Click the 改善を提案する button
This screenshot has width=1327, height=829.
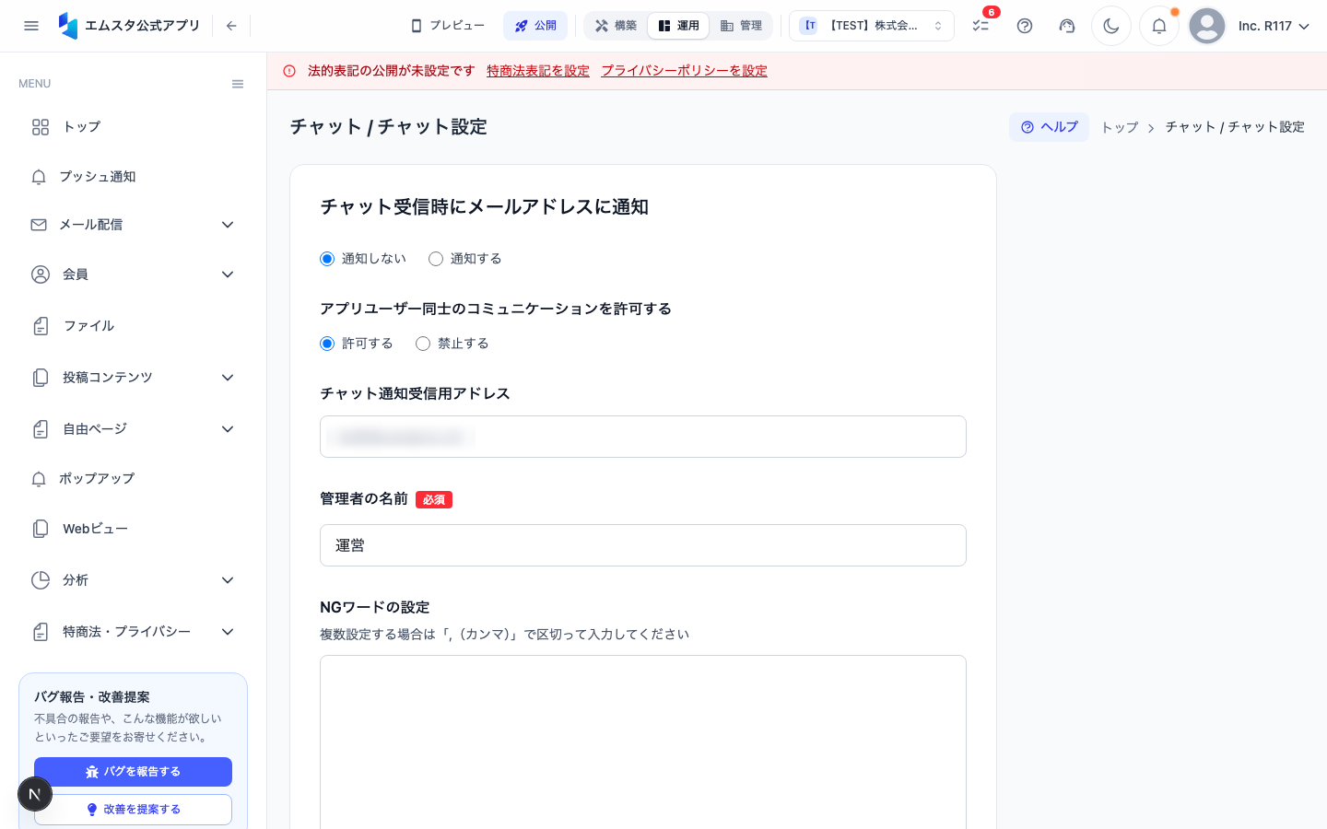pos(133,810)
